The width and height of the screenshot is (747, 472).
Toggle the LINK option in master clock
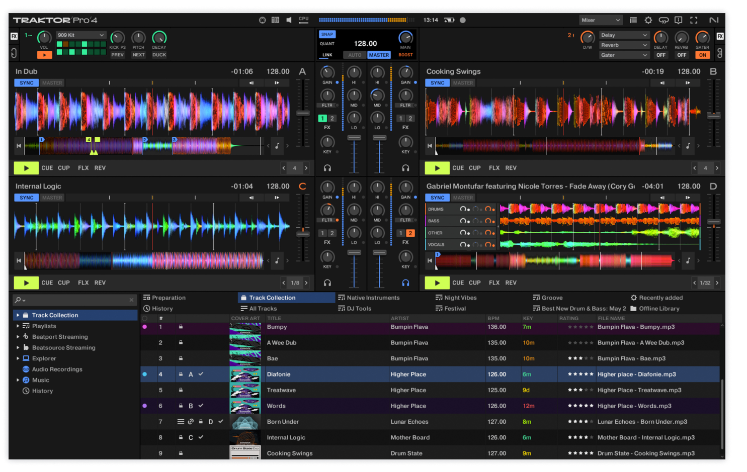tap(327, 55)
